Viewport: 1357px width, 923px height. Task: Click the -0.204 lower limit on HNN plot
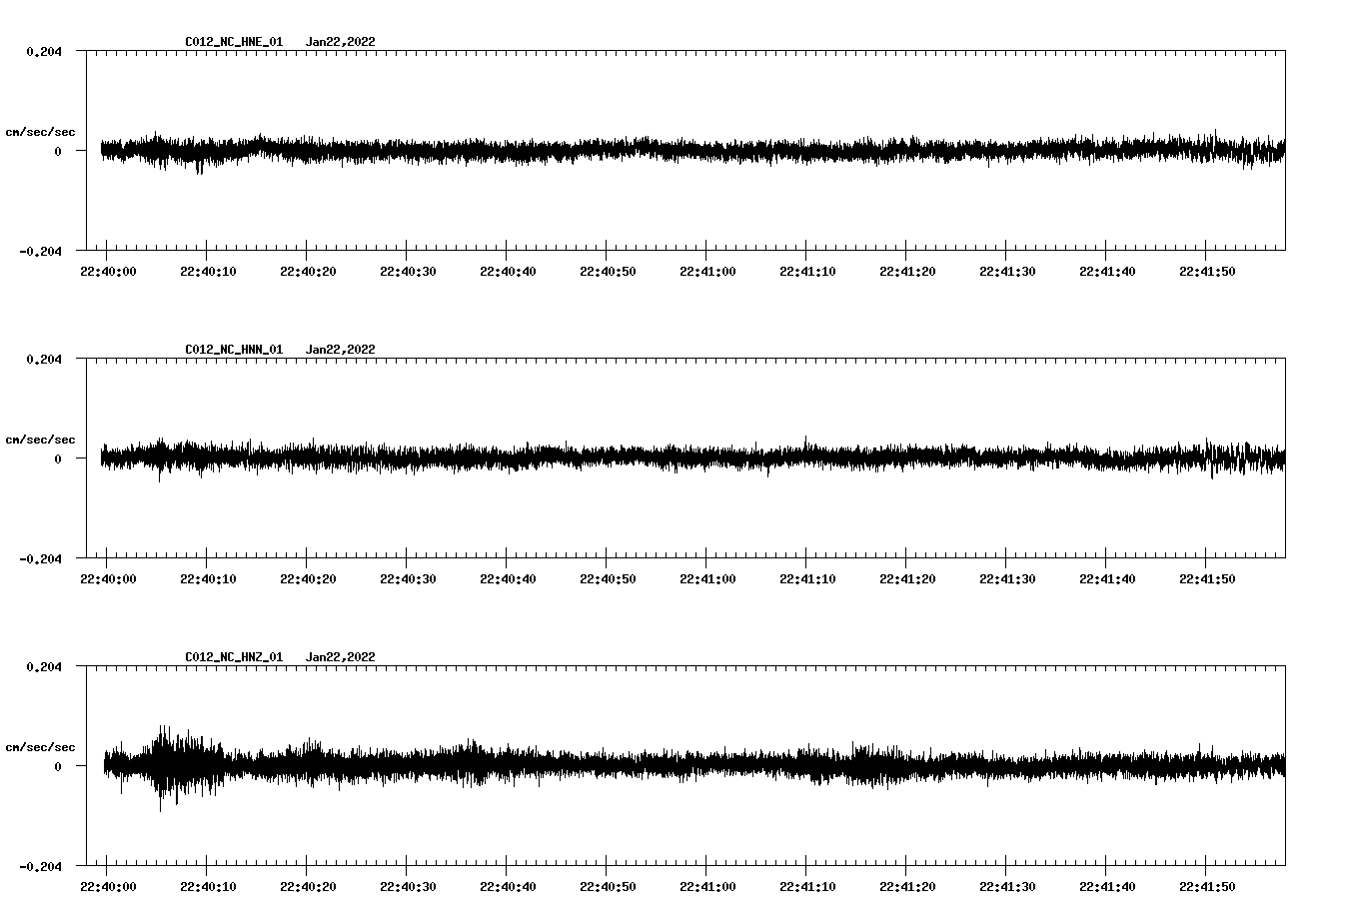(41, 558)
